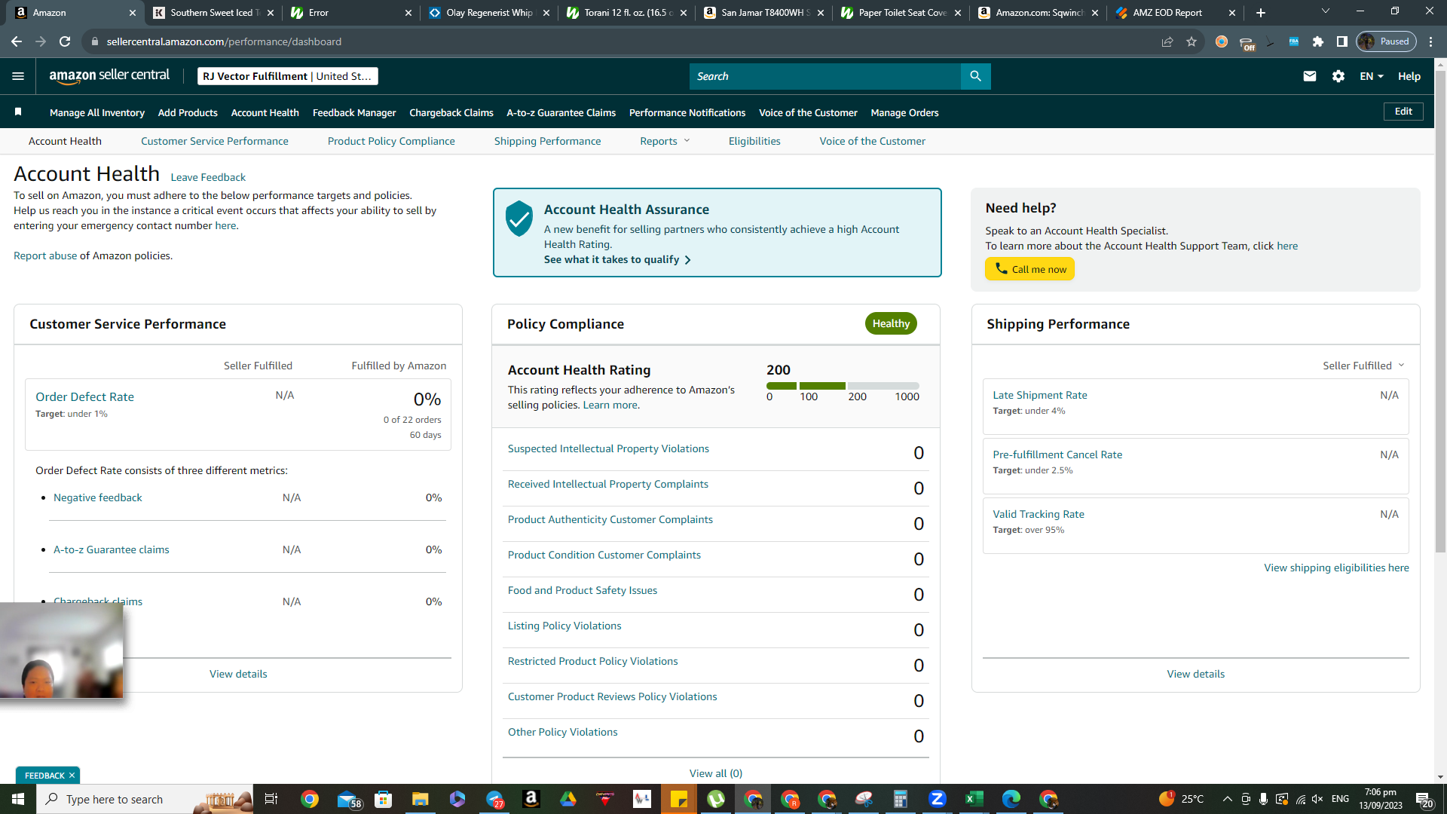Switch to the Olay Regenerist Whip tab
The width and height of the screenshot is (1447, 814).
(488, 13)
